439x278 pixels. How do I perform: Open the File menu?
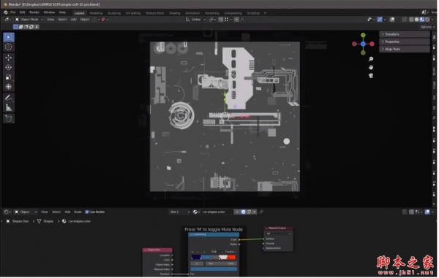coord(13,12)
